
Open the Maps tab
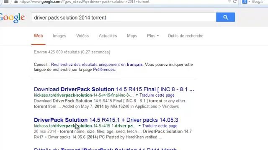[132, 36]
